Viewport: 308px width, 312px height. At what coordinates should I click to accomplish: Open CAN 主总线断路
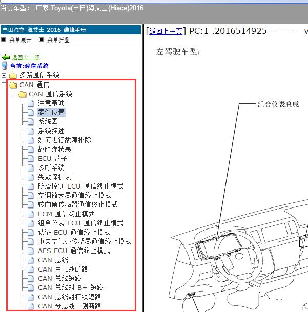(x=63, y=269)
